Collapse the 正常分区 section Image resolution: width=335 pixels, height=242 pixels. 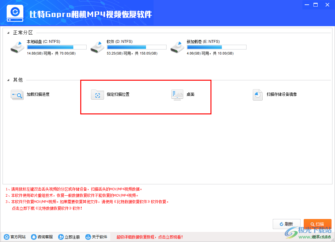tap(8, 33)
